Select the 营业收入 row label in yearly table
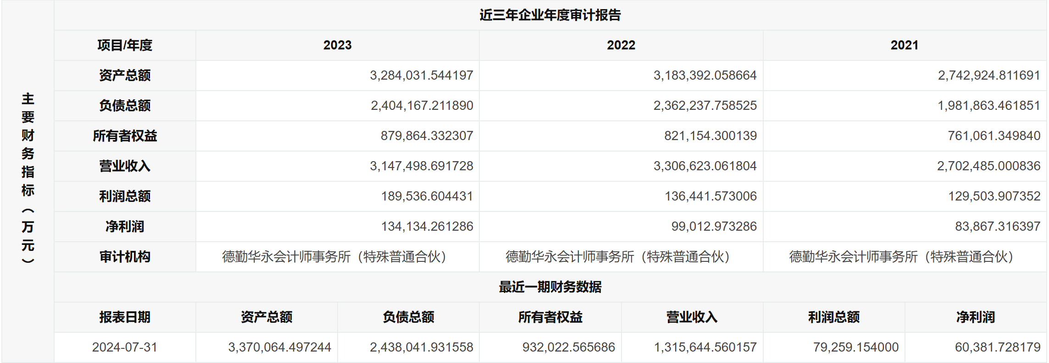The width and height of the screenshot is (1049, 363). click(125, 166)
